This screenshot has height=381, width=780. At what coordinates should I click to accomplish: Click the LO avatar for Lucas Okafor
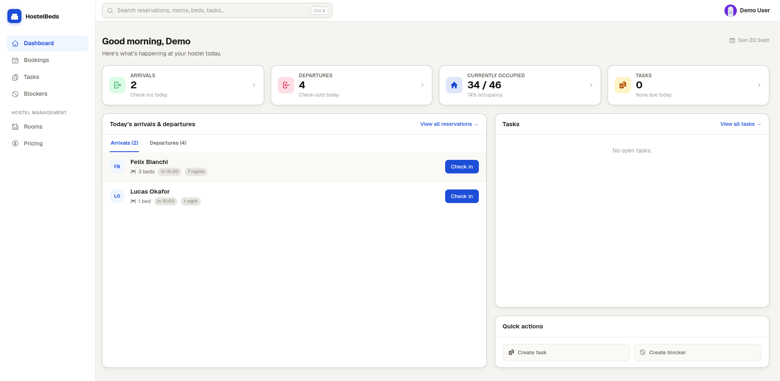[x=117, y=196]
